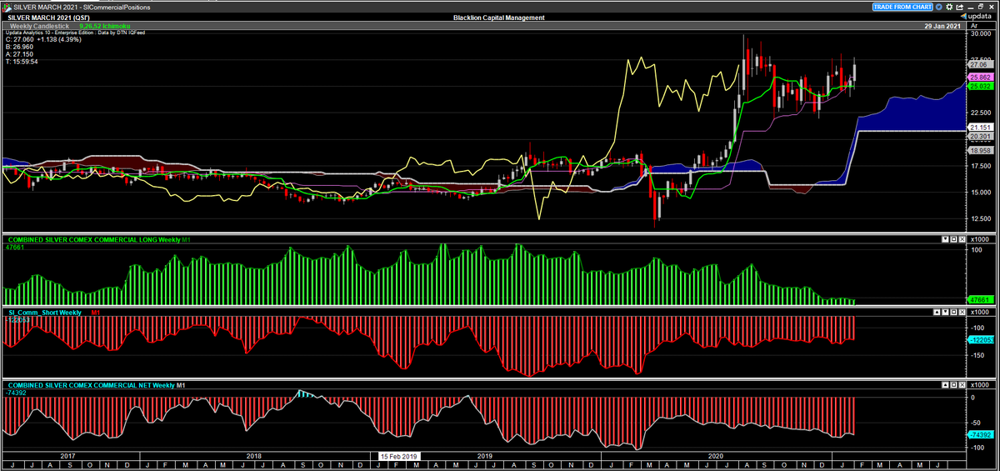Click the SILVER MARCH 2021 (QSI) title
Image resolution: width=1000 pixels, height=471 pixels.
point(47,18)
